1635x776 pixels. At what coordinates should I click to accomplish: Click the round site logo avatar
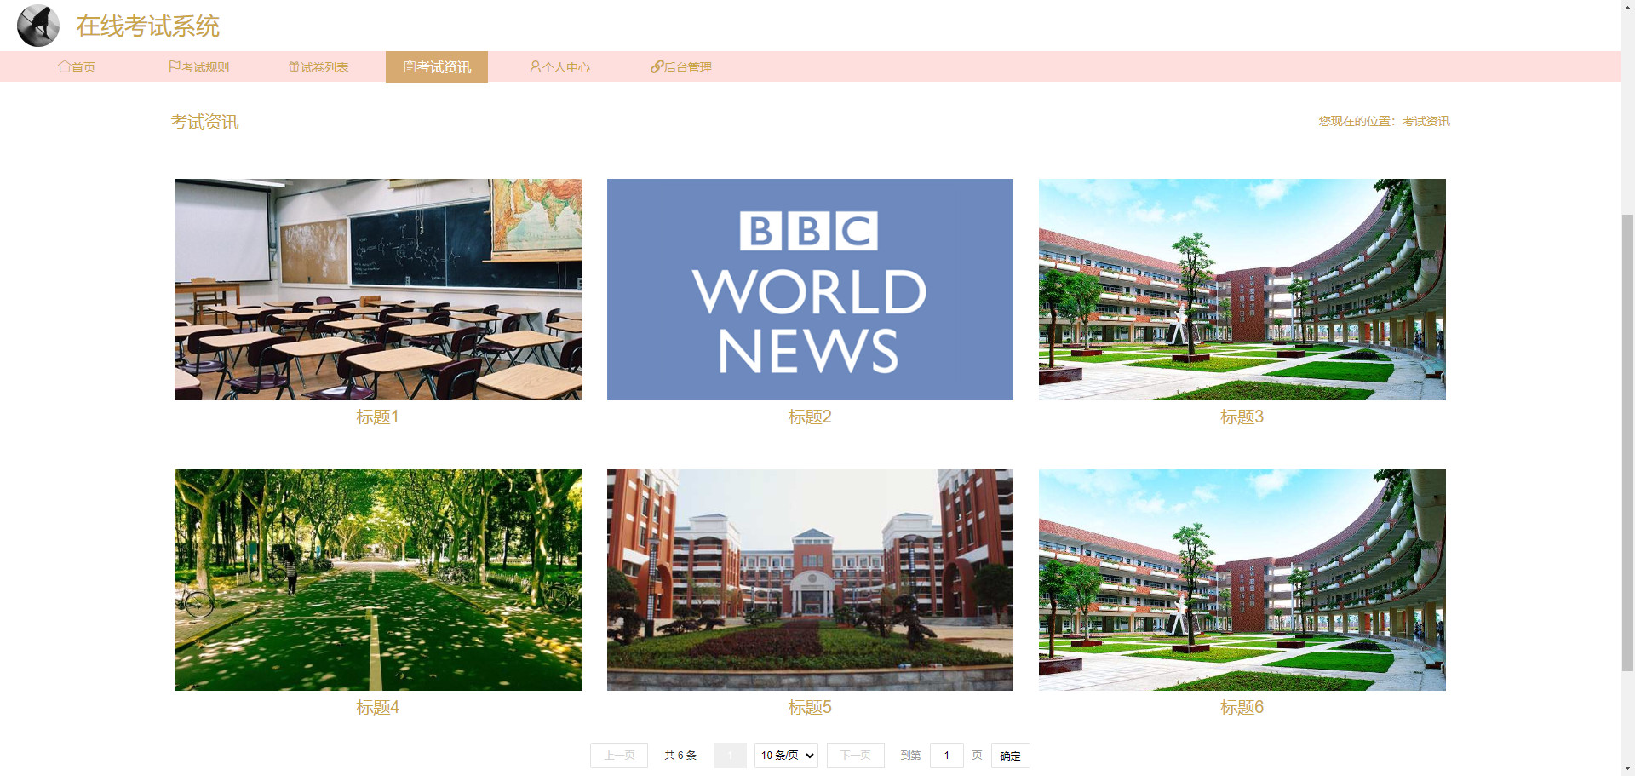click(x=38, y=26)
